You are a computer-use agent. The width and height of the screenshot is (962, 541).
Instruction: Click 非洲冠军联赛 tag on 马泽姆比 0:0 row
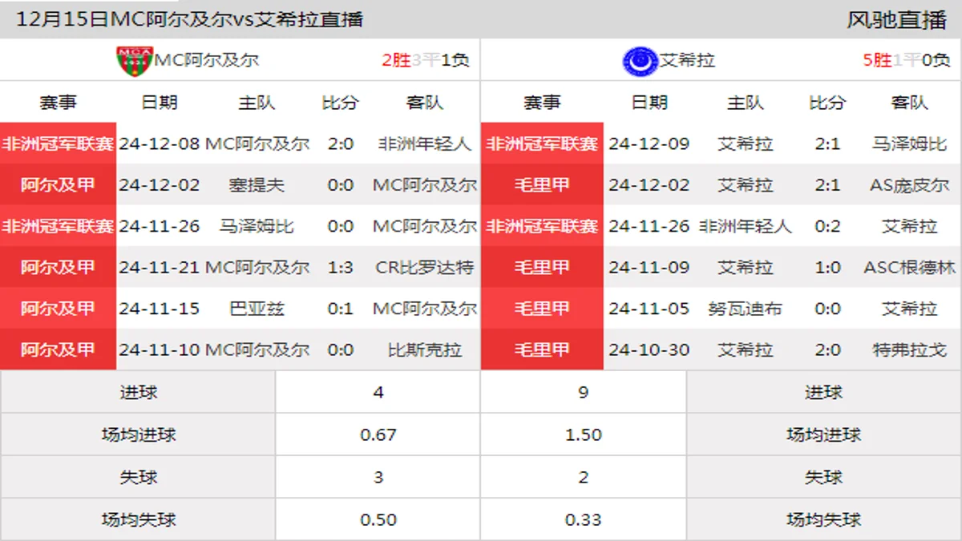tap(58, 226)
